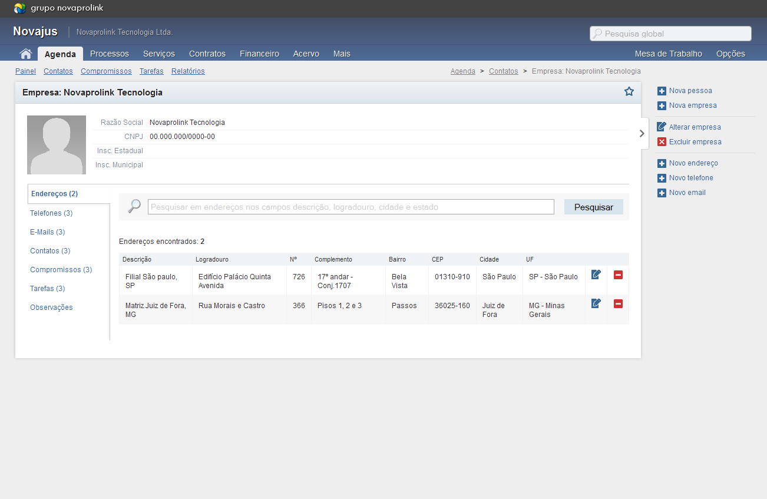Click the plus icon for Novo telefone

point(662,178)
